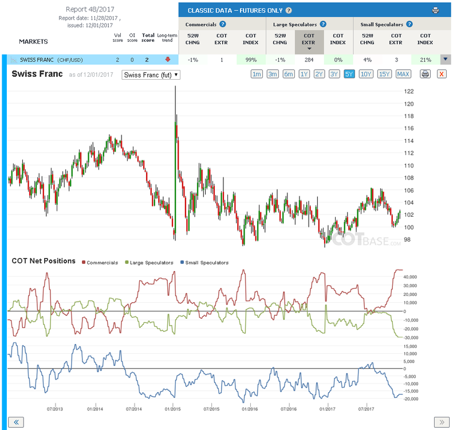
Task: Sort by OI score column
Action: 132,38
